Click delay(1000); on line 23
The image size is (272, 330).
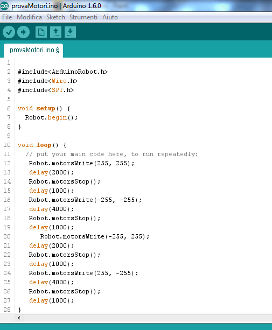tap(51, 264)
